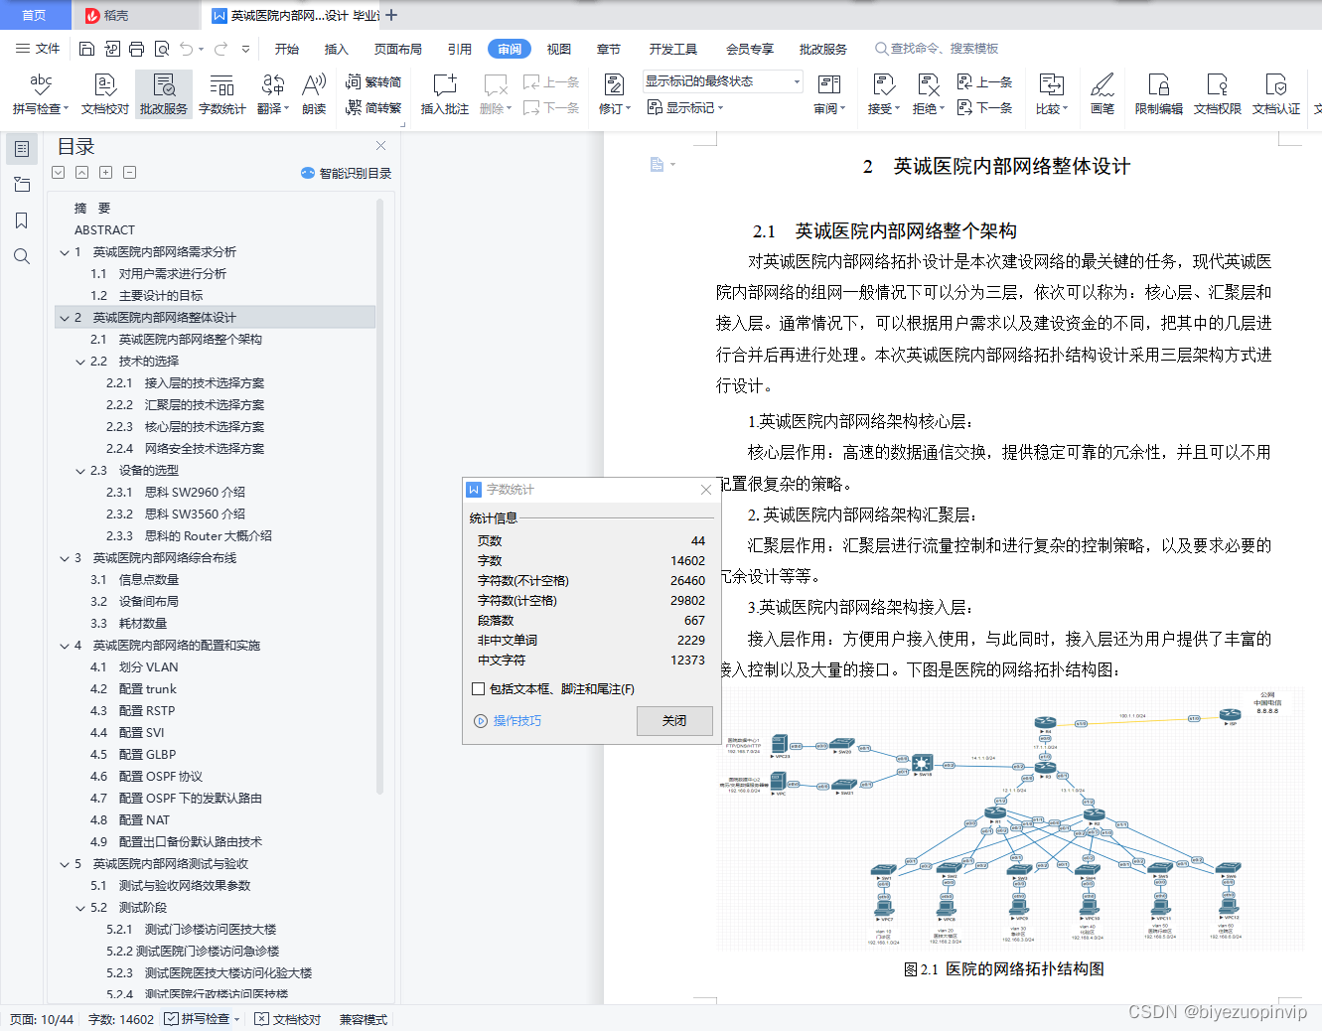Toggle 拼写检查 in the status bar
The width and height of the screenshot is (1322, 1031).
[201, 1018]
